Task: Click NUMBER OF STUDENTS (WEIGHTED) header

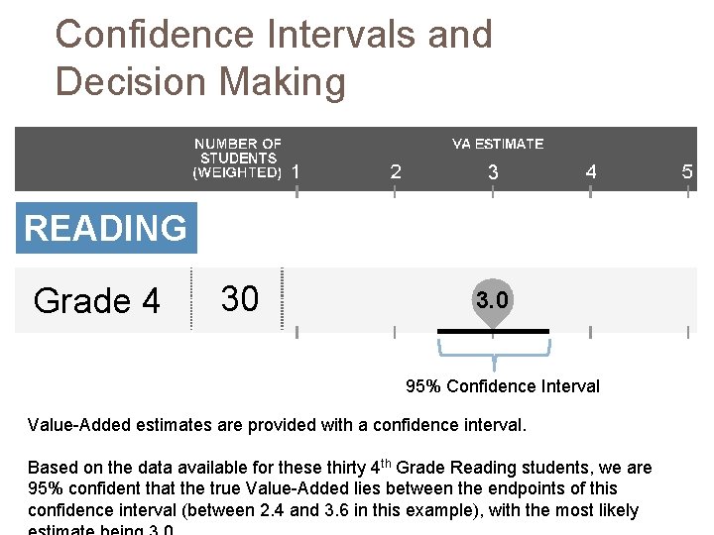Action: (237, 158)
